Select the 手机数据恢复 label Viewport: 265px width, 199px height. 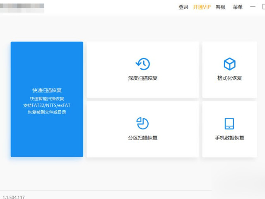pyautogui.click(x=229, y=138)
